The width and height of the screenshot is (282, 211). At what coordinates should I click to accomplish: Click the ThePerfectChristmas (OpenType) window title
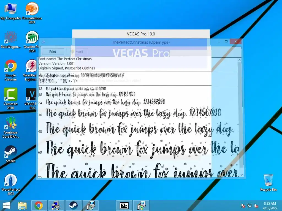point(141,42)
